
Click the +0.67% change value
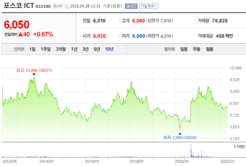point(43,34)
